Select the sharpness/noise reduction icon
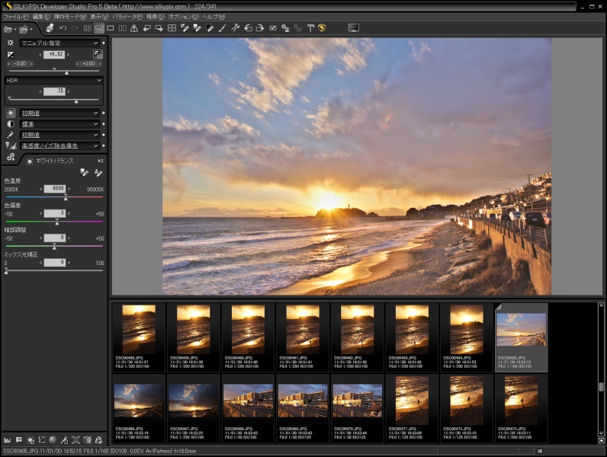The width and height of the screenshot is (607, 457). point(11,145)
